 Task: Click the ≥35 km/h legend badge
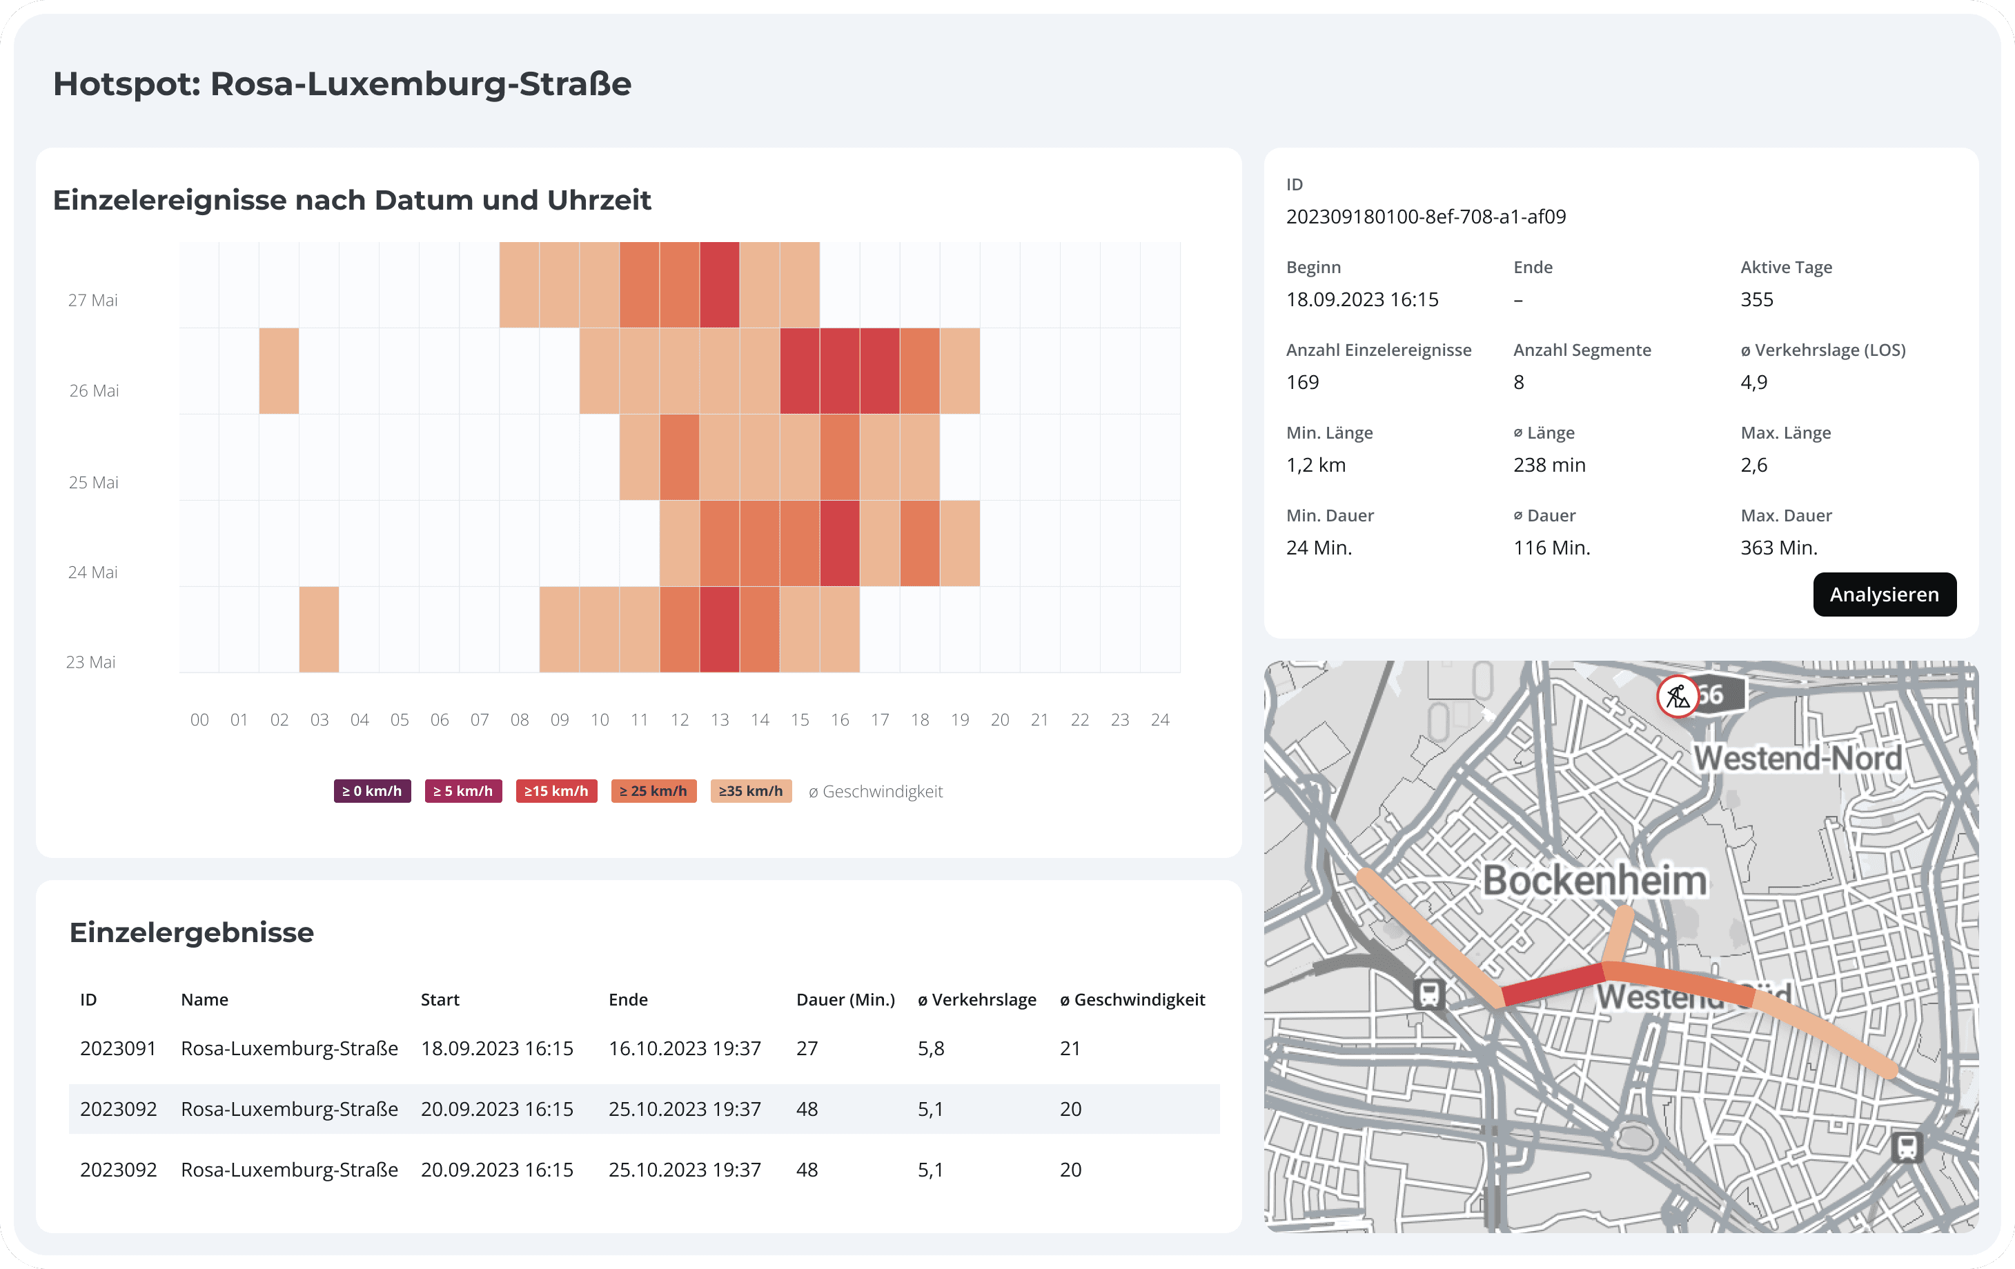pos(751,790)
